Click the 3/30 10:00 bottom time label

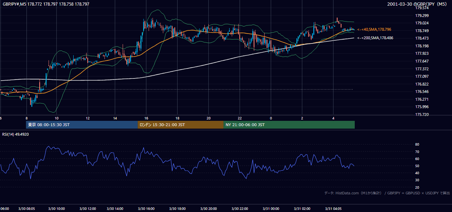[x=57, y=209]
